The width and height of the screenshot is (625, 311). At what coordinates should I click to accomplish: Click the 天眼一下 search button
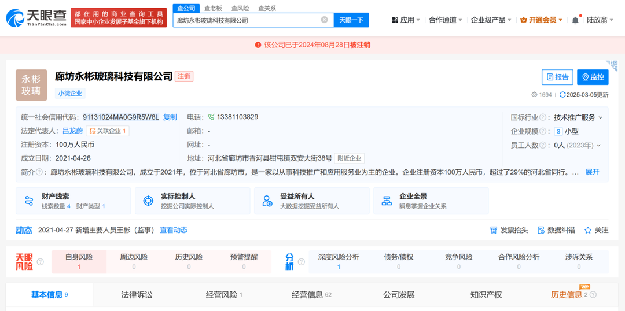351,20
